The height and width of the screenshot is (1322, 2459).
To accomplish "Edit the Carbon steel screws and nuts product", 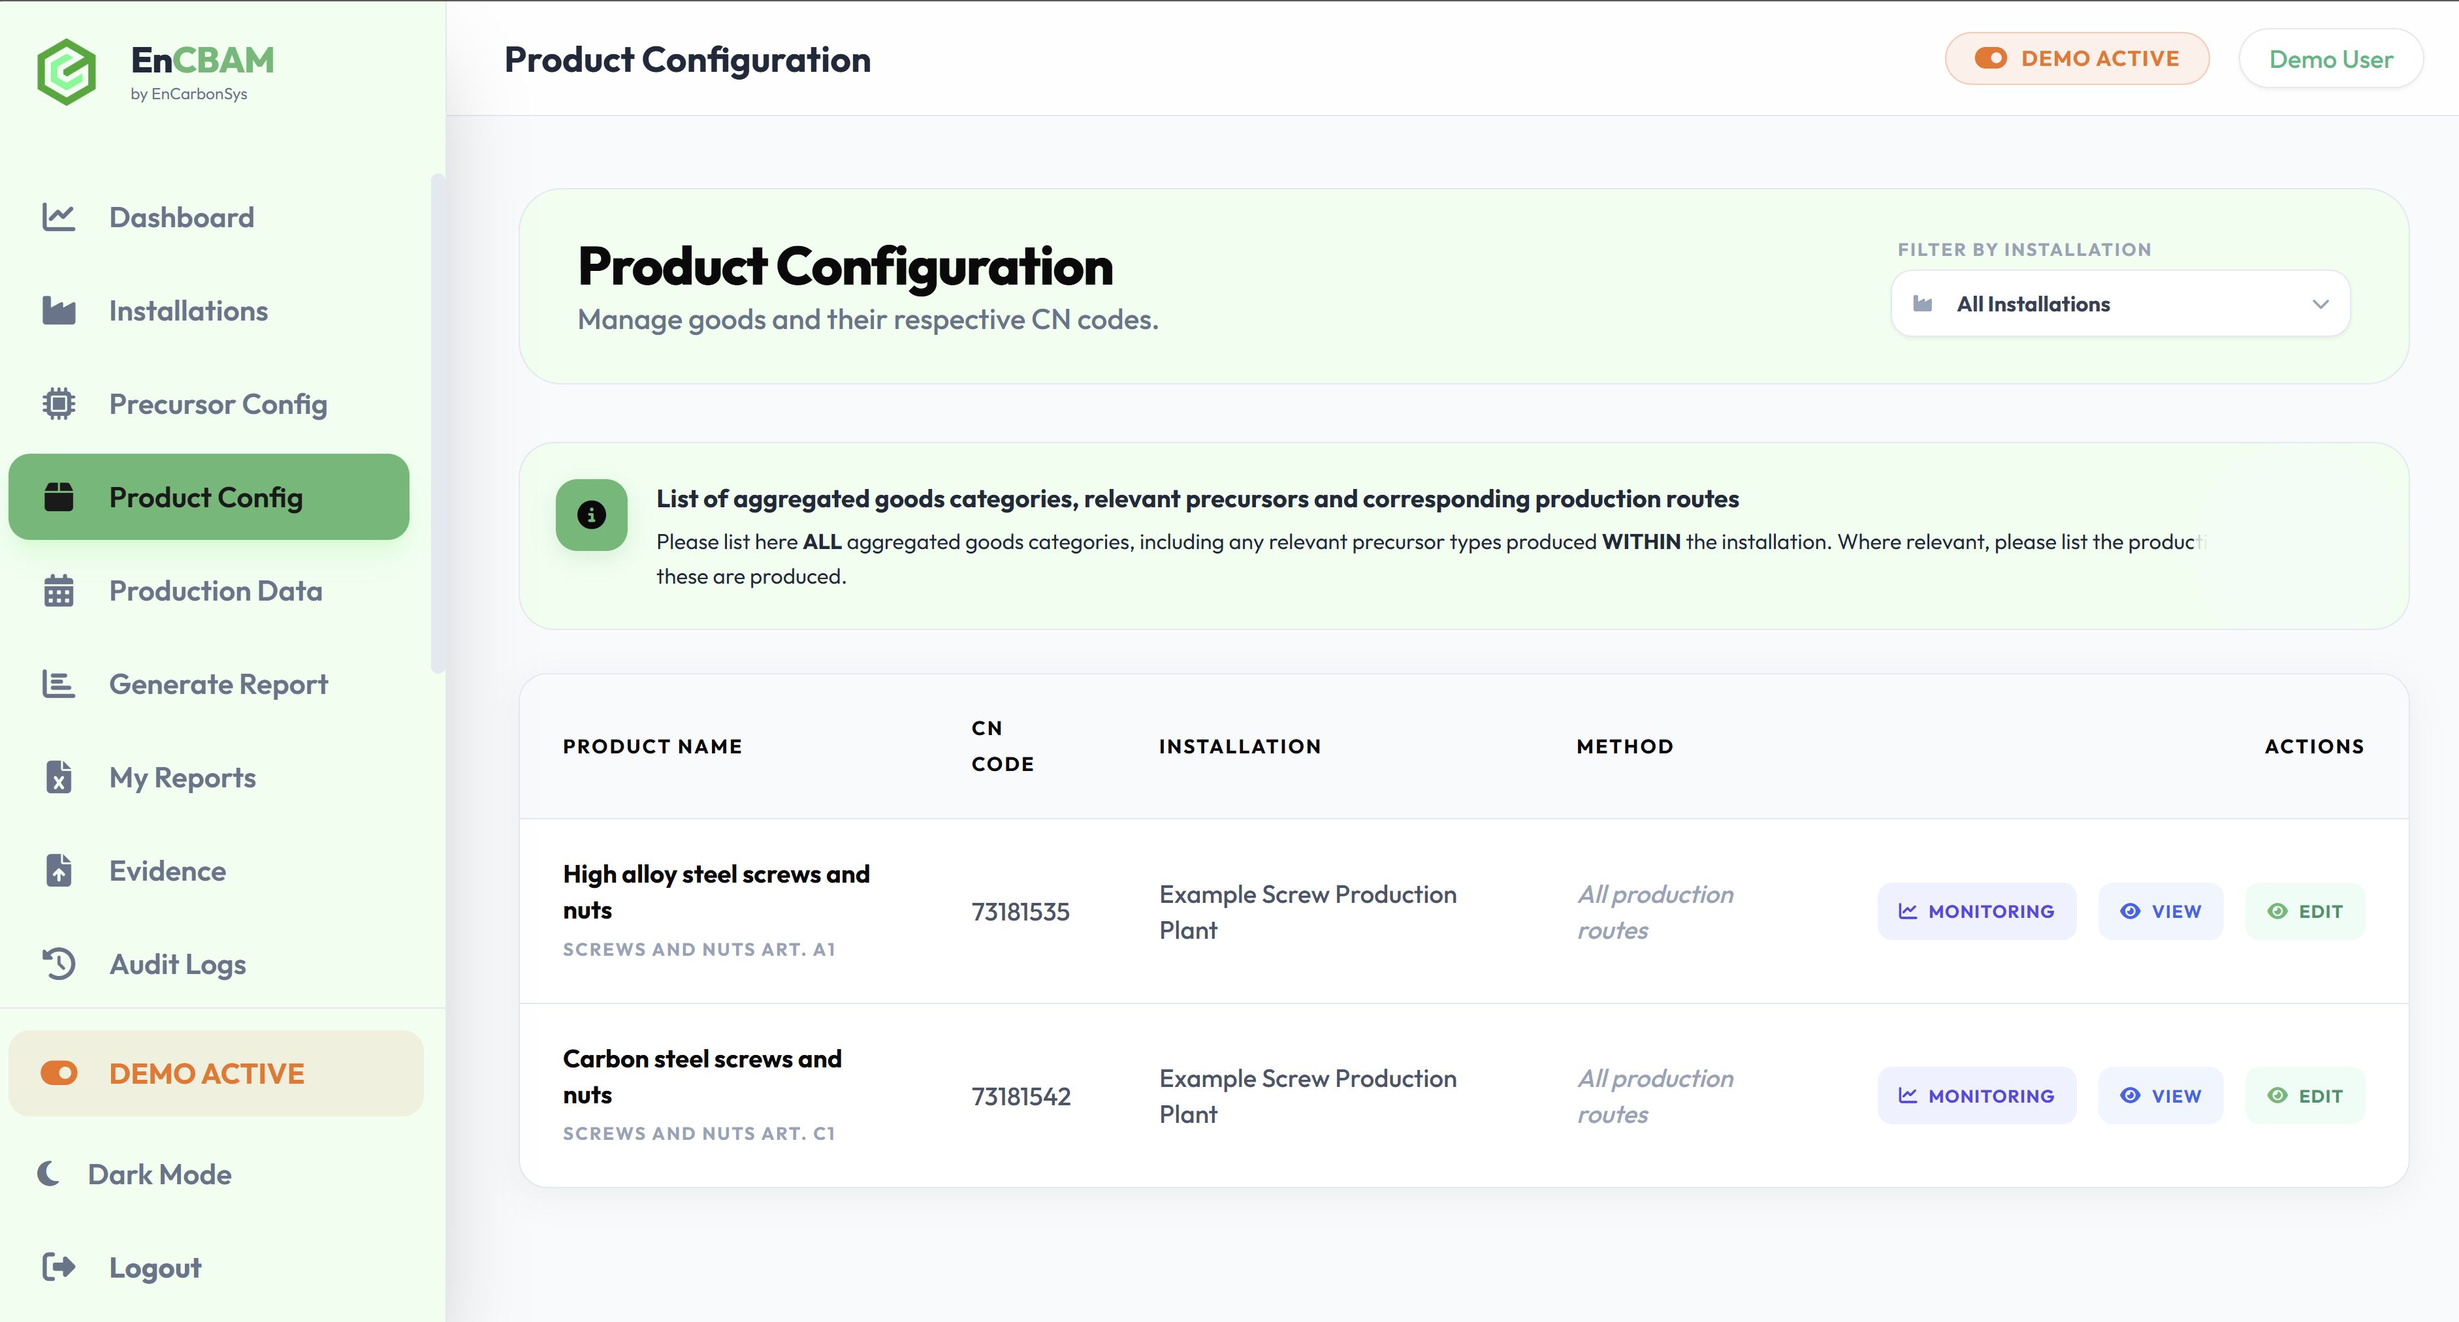I will pos(2306,1095).
